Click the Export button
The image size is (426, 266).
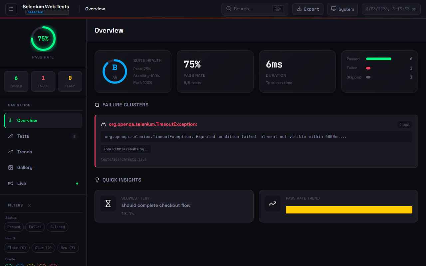[308, 9]
